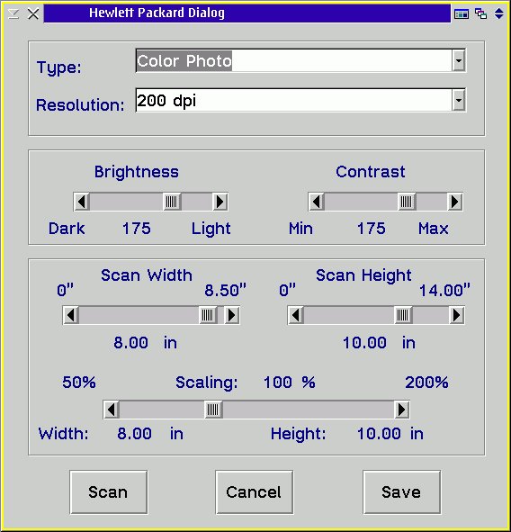Open the window menu icon in title bar
This screenshot has width=511, height=532.
(x=13, y=14)
